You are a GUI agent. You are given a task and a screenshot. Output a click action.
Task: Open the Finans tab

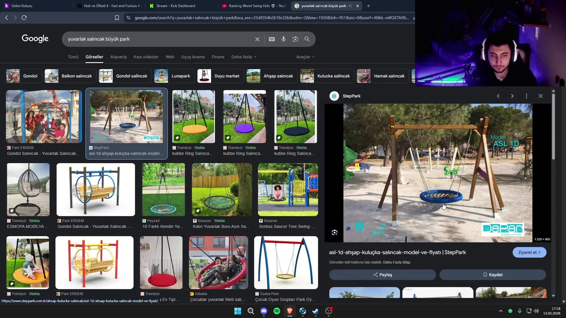[218, 57]
